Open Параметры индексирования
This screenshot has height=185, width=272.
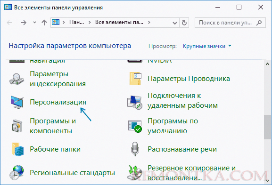pyautogui.click(x=58, y=79)
